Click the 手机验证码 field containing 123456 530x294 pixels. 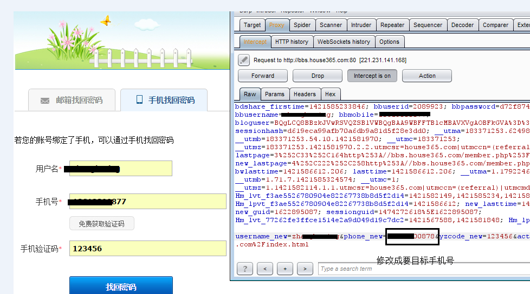pyautogui.click(x=148, y=249)
